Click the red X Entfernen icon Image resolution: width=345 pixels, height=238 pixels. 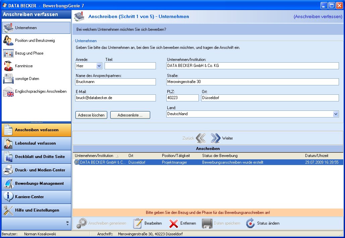point(174,223)
